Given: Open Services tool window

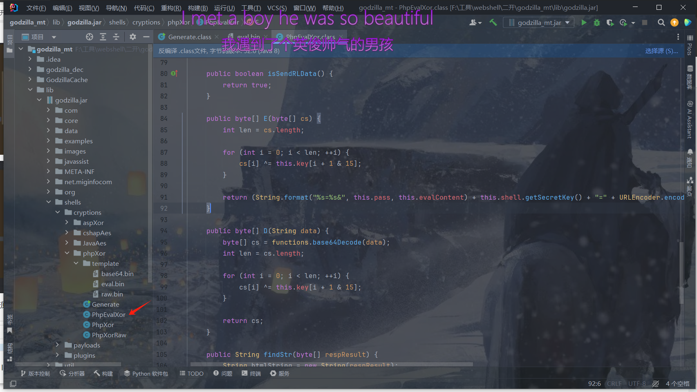Looking at the screenshot, I should [280, 374].
